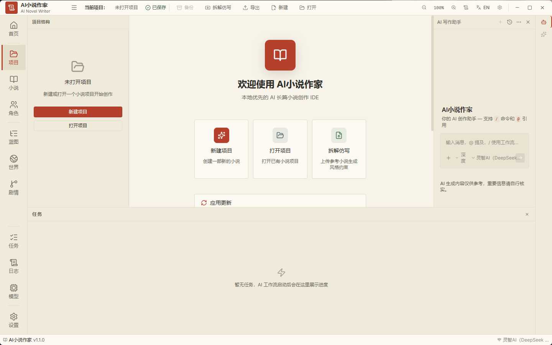
Task: Show the 任务 tasks sidebar item
Action: coord(13,241)
